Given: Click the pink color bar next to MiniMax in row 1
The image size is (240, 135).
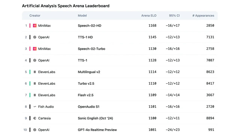Looking at the screenshot, I should (x=30, y=25).
